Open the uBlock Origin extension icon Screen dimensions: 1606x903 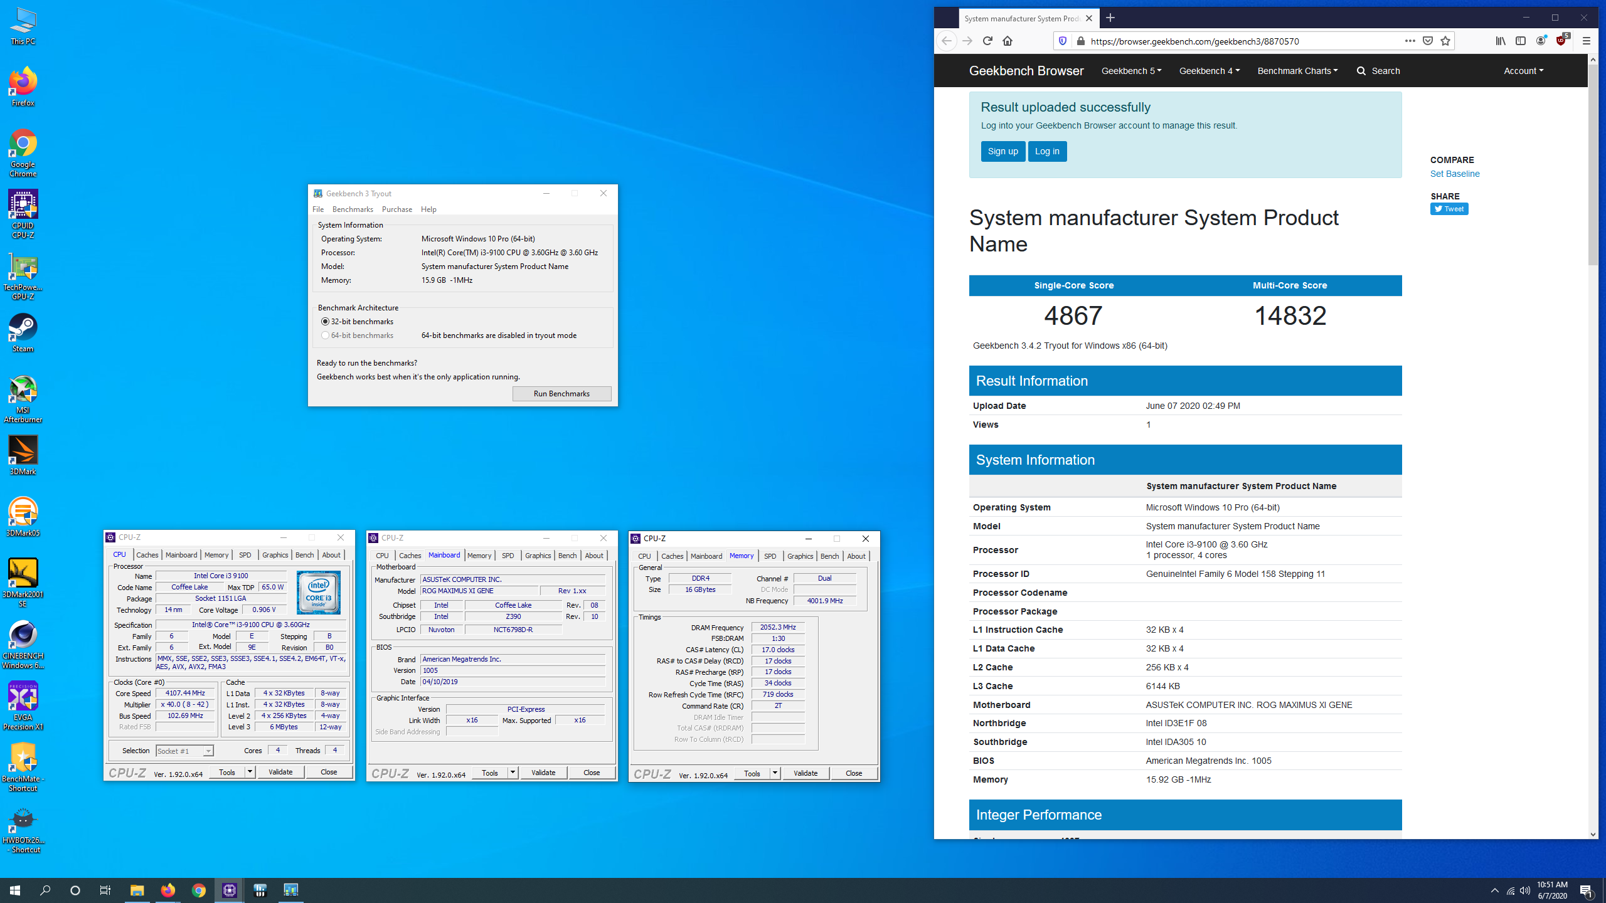[1561, 41]
